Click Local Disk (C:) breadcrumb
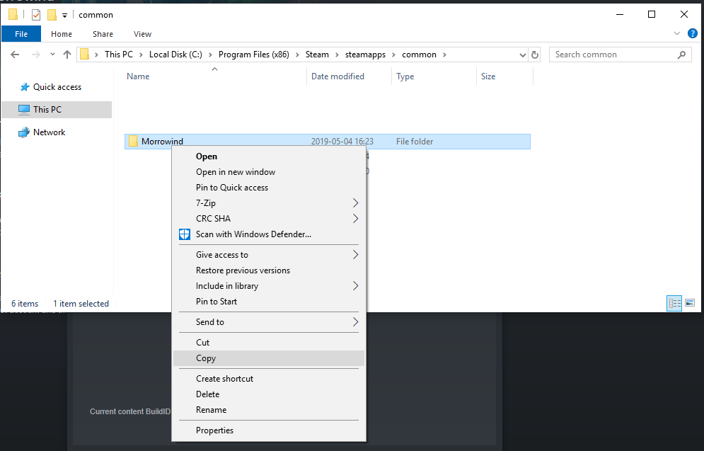This screenshot has width=704, height=451. (175, 55)
